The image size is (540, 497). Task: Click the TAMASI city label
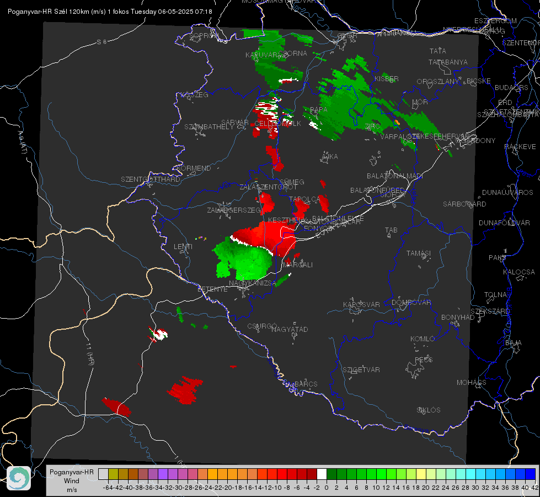419,253
